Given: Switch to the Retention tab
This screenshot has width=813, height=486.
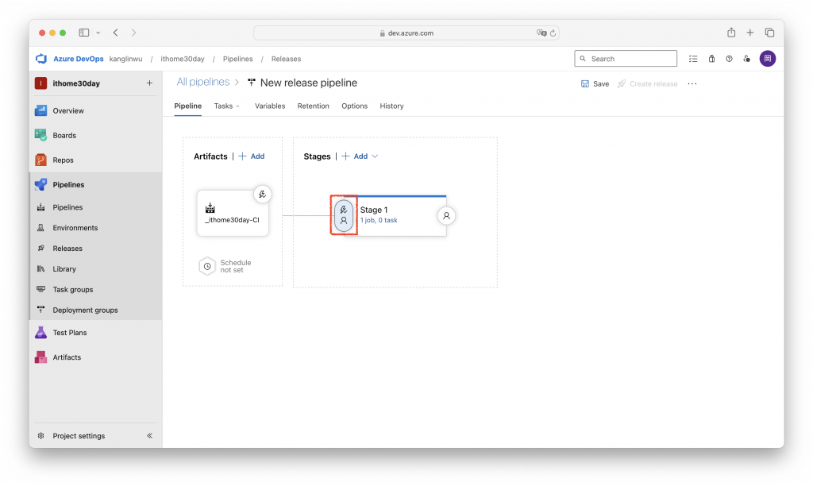Looking at the screenshot, I should point(313,106).
